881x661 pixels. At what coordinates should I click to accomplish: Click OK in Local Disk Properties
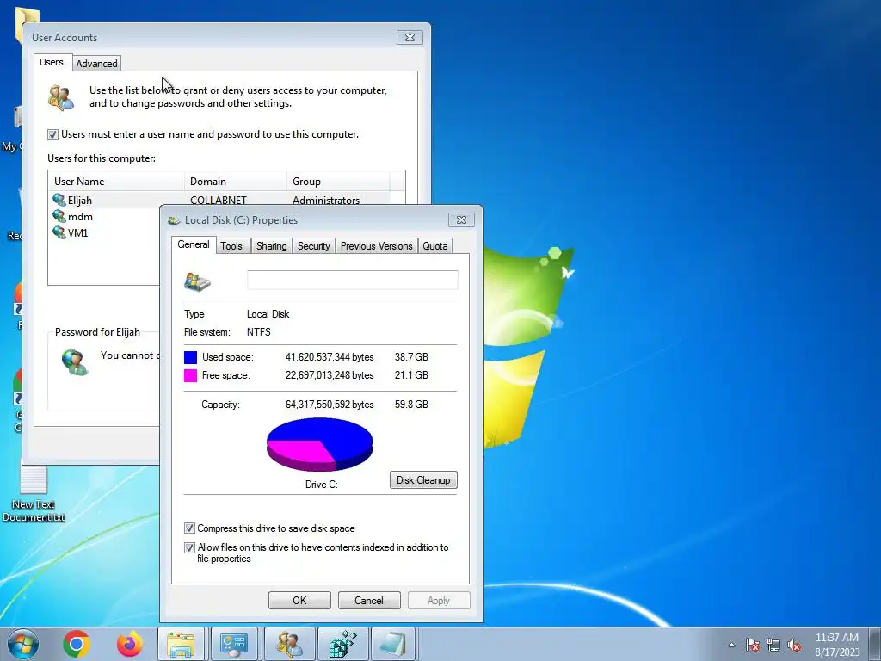pyautogui.click(x=299, y=600)
